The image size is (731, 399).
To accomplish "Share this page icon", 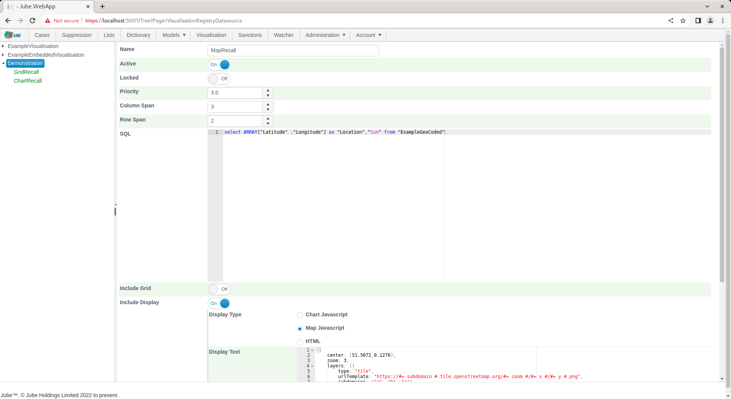I will (x=671, y=21).
